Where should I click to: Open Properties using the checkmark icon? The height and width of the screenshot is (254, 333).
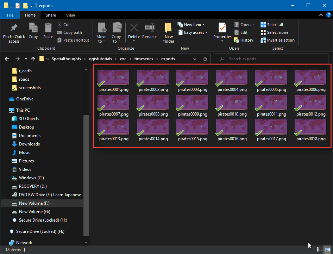(x=222, y=28)
